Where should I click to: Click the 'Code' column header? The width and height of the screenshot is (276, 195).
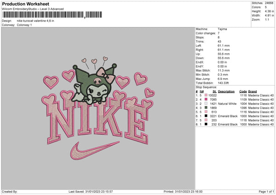[243, 92]
